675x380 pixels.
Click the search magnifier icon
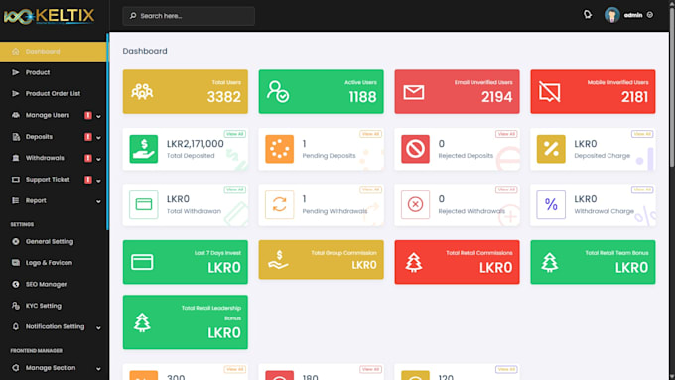coord(133,16)
